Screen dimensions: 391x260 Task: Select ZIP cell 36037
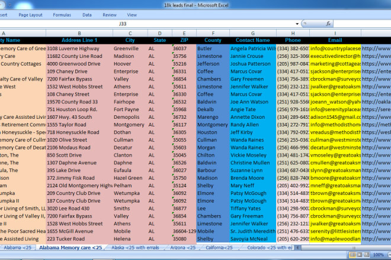tap(184, 48)
